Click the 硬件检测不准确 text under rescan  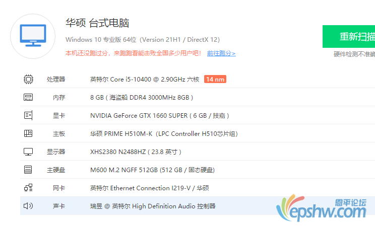coord(354,54)
